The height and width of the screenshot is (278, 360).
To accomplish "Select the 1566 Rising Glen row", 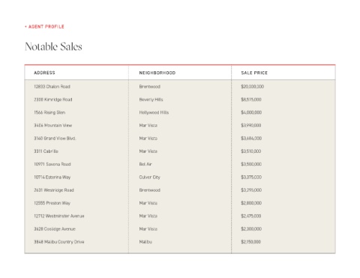I will [x=180, y=112].
